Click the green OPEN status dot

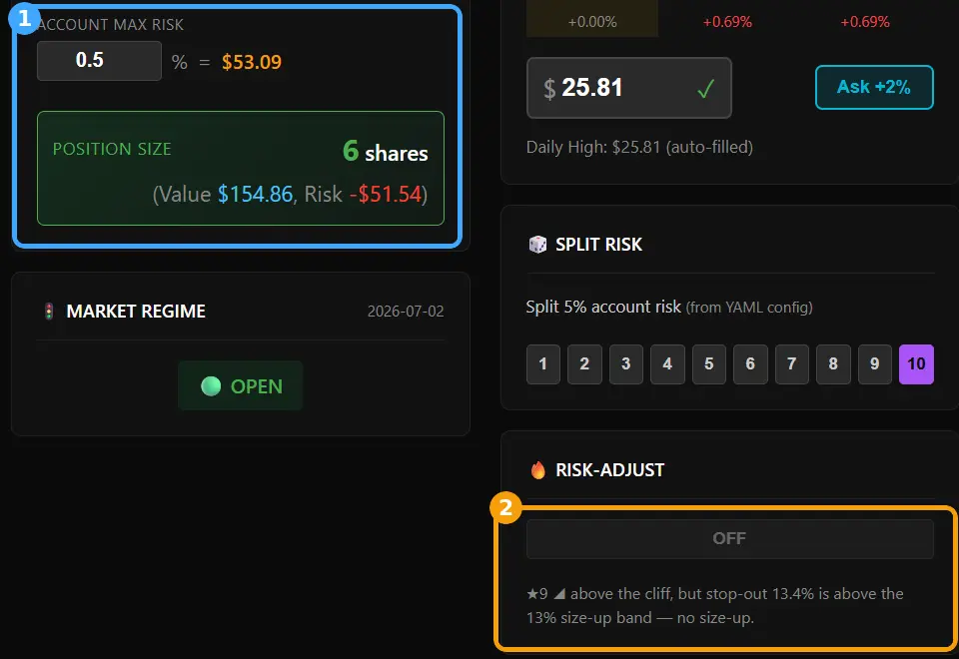pos(211,386)
